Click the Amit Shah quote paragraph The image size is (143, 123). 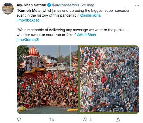(72, 32)
